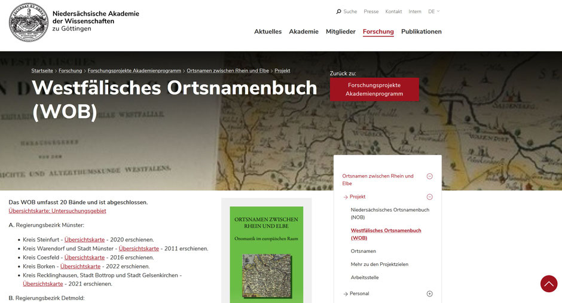Viewport: 562px width, 303px height.
Task: Click 'B. Regierungsbezirk Detmold:' text
Action: click(47, 298)
